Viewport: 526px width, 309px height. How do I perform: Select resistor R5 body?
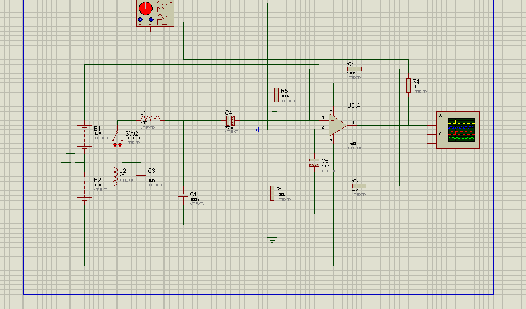277,95
